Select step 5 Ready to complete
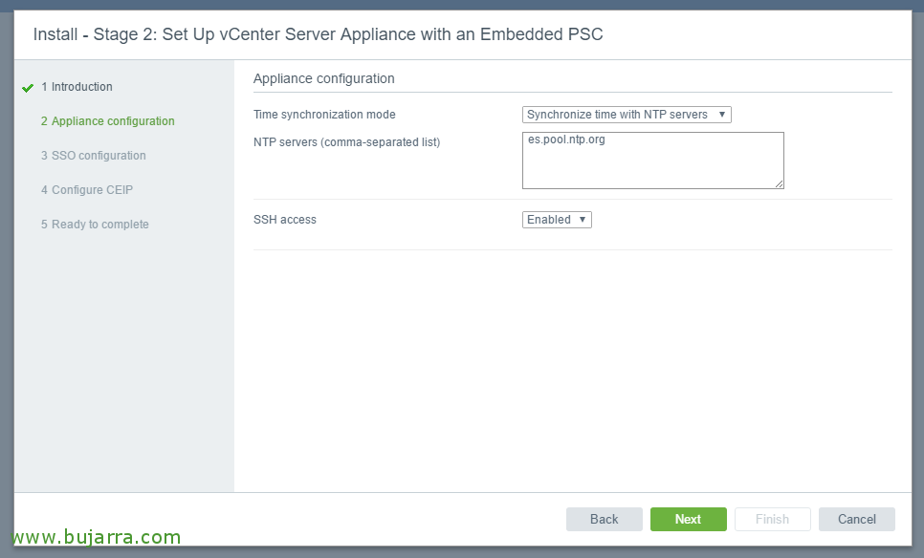Screen dimensions: 924x558 tap(95, 225)
